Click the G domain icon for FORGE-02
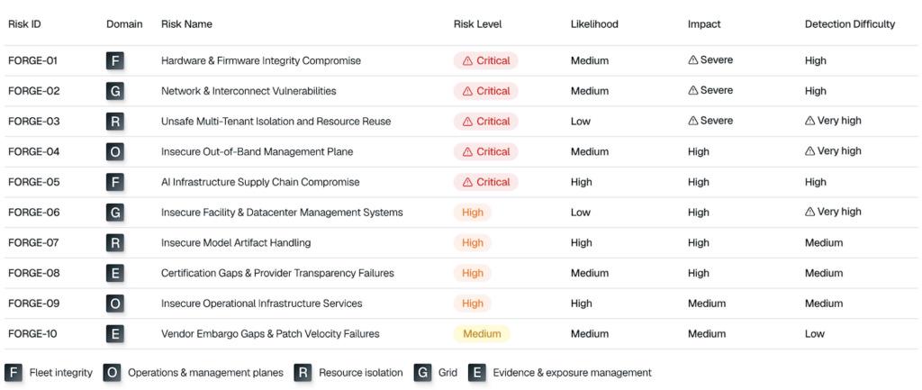Viewport: 922px width, 390px height. [115, 91]
